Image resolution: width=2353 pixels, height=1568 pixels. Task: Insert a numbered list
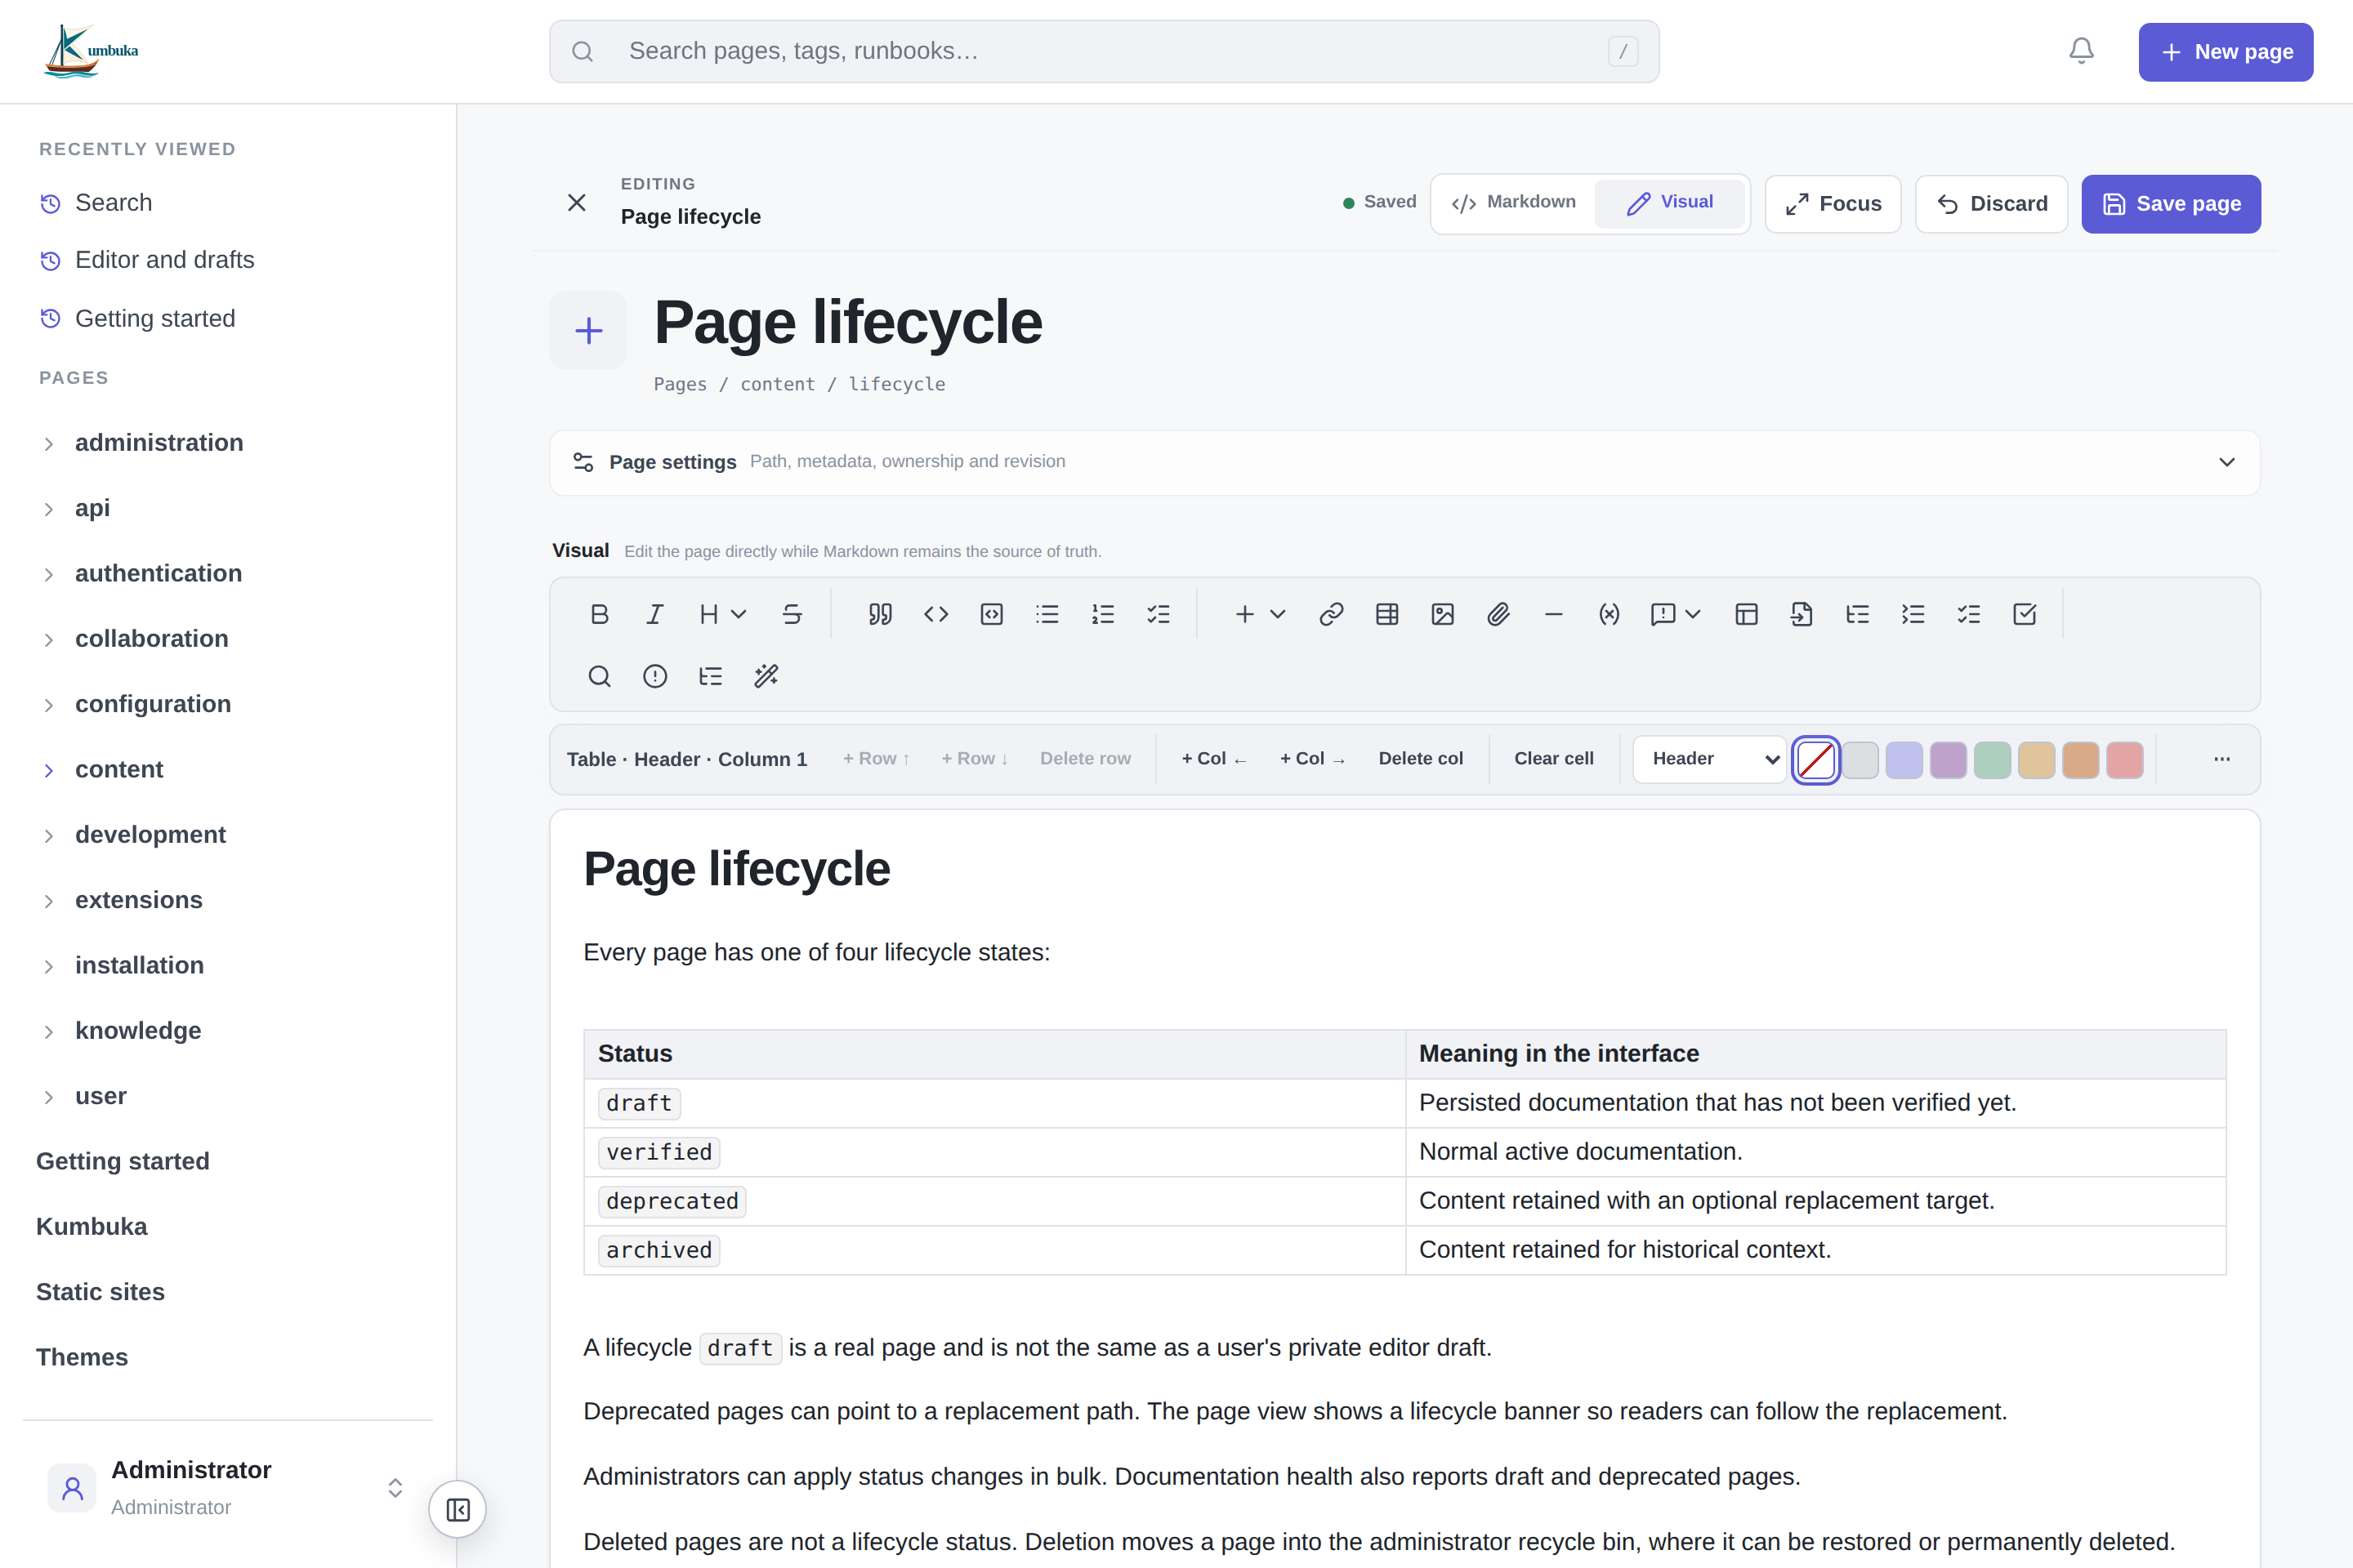[x=1102, y=614]
